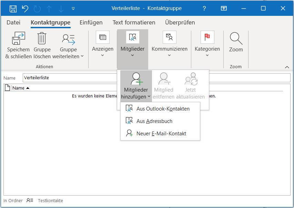Click the Help question mark icon

tap(204, 8)
